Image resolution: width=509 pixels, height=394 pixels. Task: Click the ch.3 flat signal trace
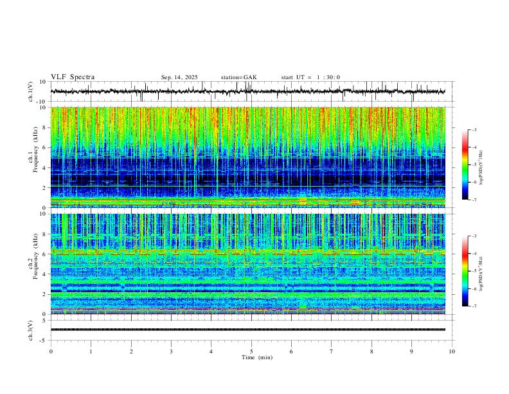(x=247, y=330)
